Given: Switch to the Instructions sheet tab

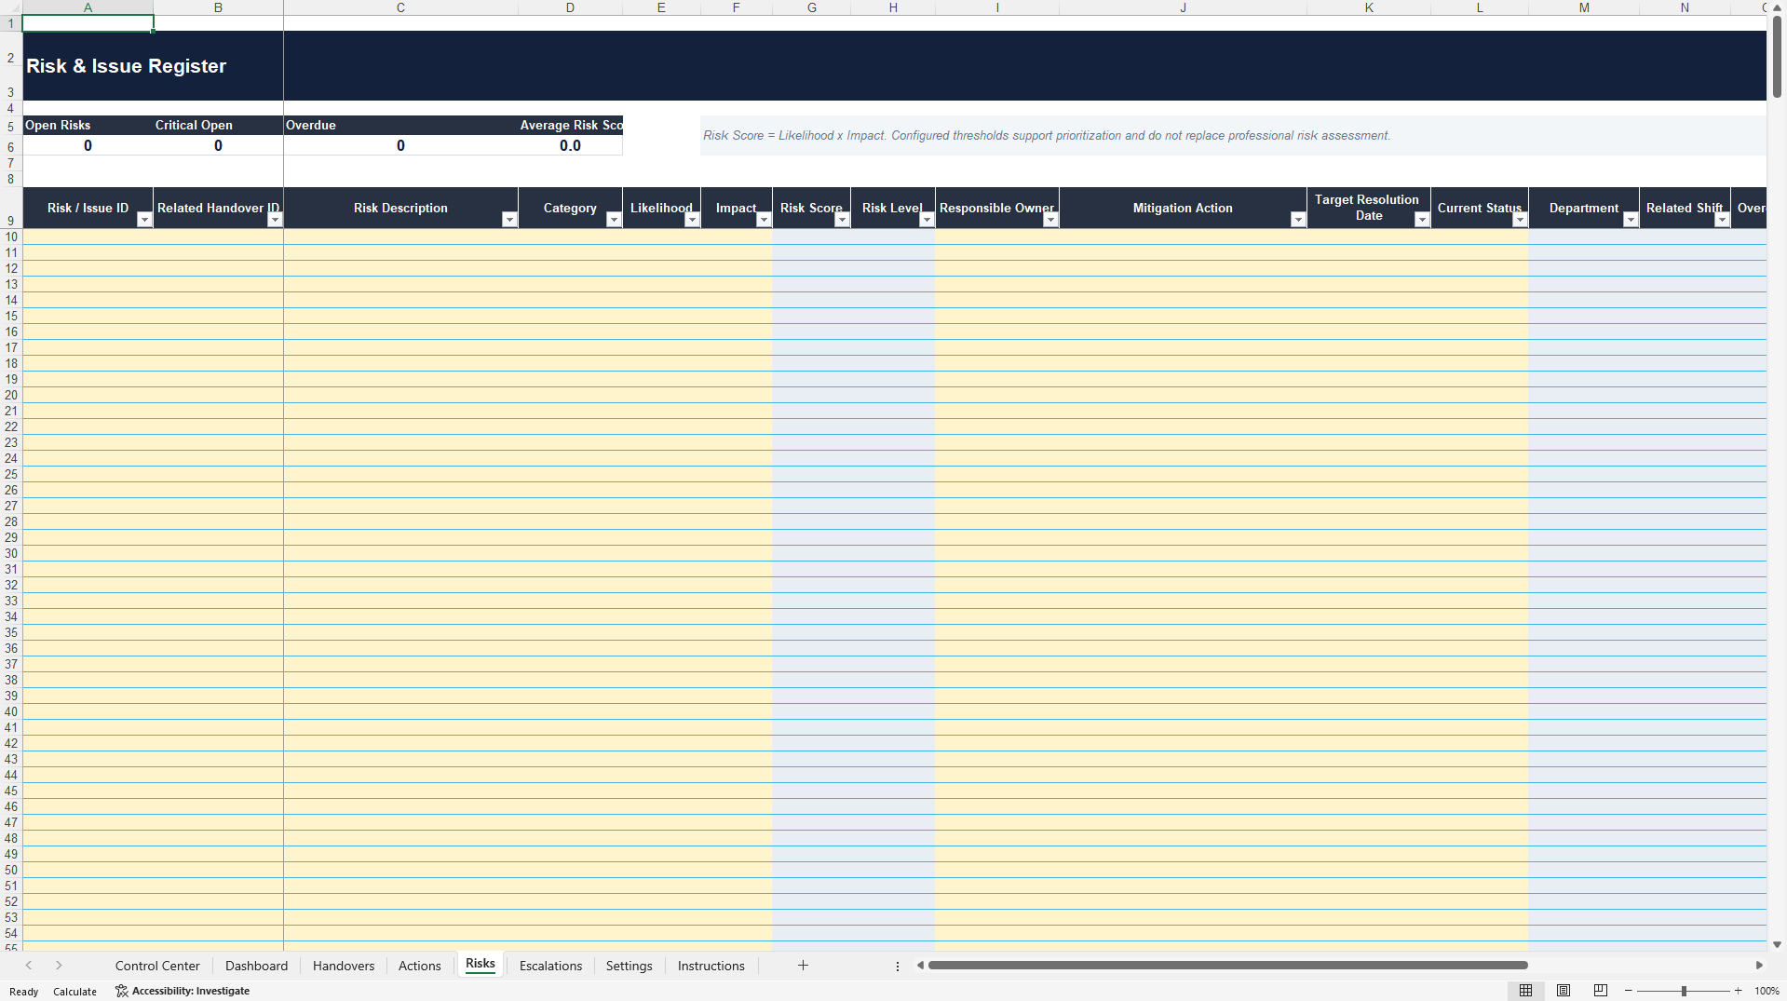Looking at the screenshot, I should 711,966.
